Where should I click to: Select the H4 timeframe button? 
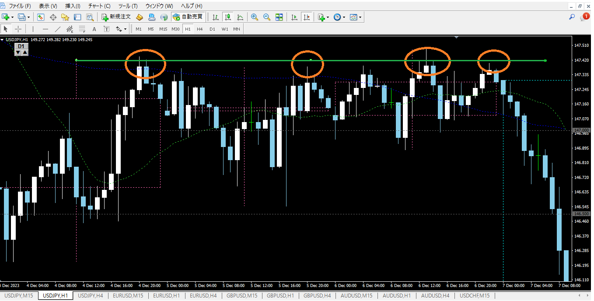(x=200, y=29)
